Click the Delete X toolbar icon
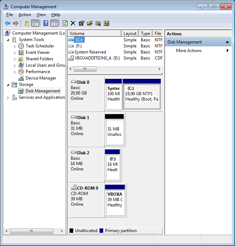 (x=73, y=24)
